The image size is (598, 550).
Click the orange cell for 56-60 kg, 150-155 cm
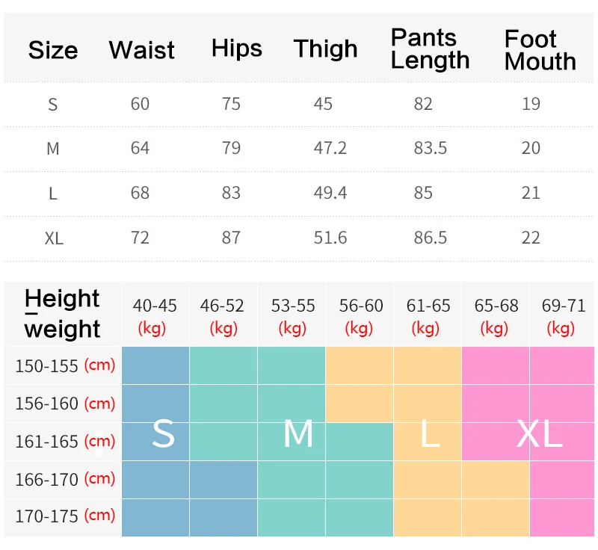pos(360,365)
